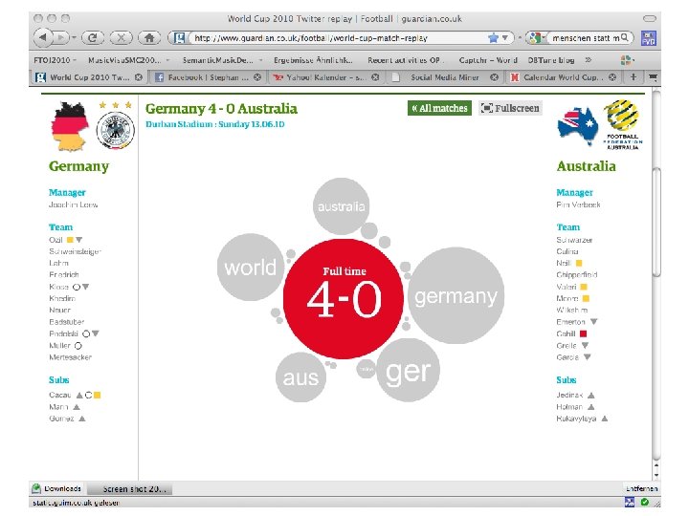Click the Entfernen button in downloads bar
Image resolution: width=689 pixels, height=516 pixels.
click(x=641, y=488)
